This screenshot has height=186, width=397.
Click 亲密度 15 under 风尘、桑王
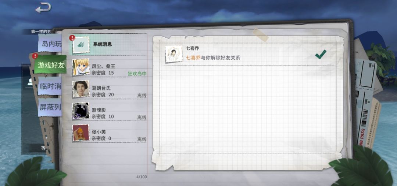[103, 73]
